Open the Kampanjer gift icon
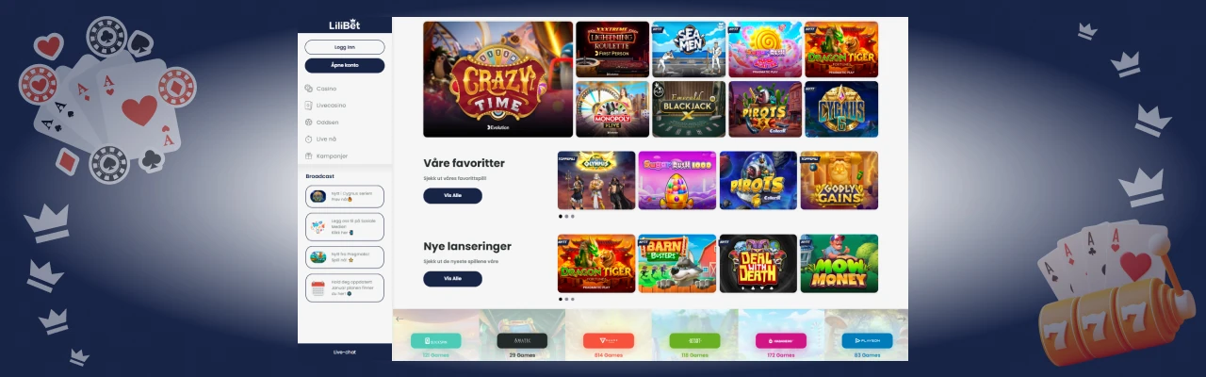The height and width of the screenshot is (377, 1206). click(x=308, y=156)
